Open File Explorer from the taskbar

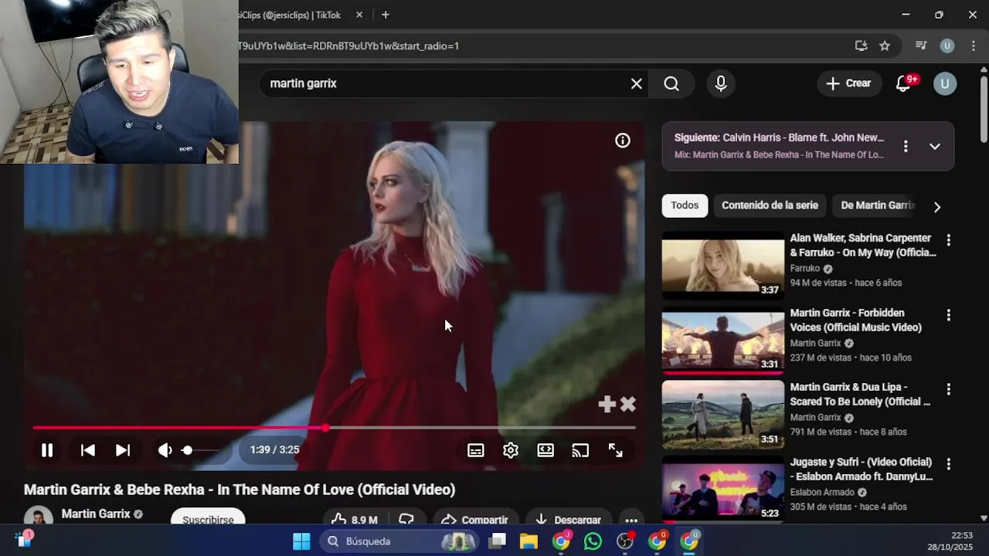[528, 541]
